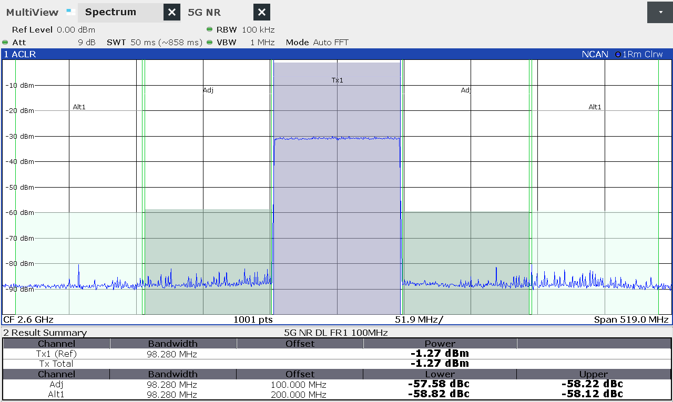
Task: Click the upper Alt1 channel label in the diagram
Action: (595, 107)
